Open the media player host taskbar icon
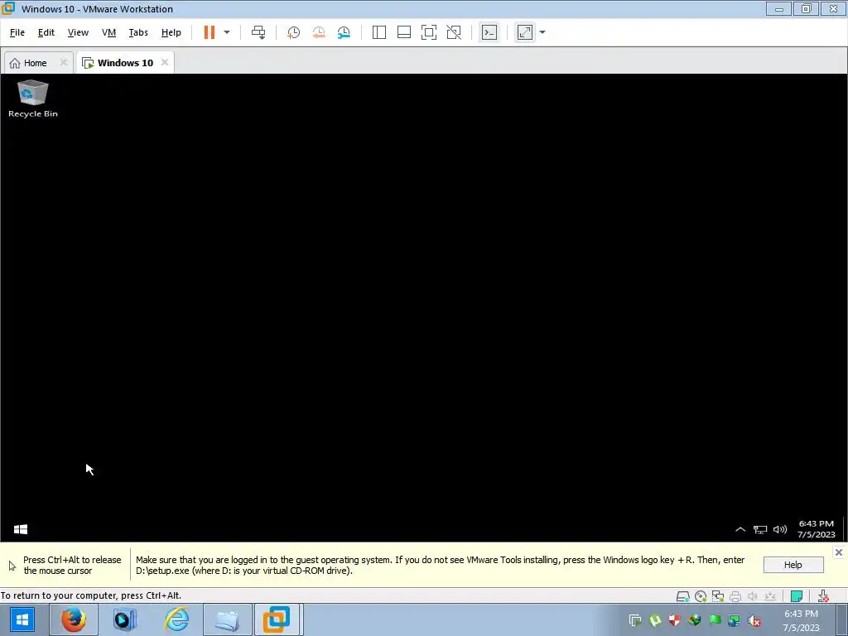The height and width of the screenshot is (636, 848). [x=125, y=619]
